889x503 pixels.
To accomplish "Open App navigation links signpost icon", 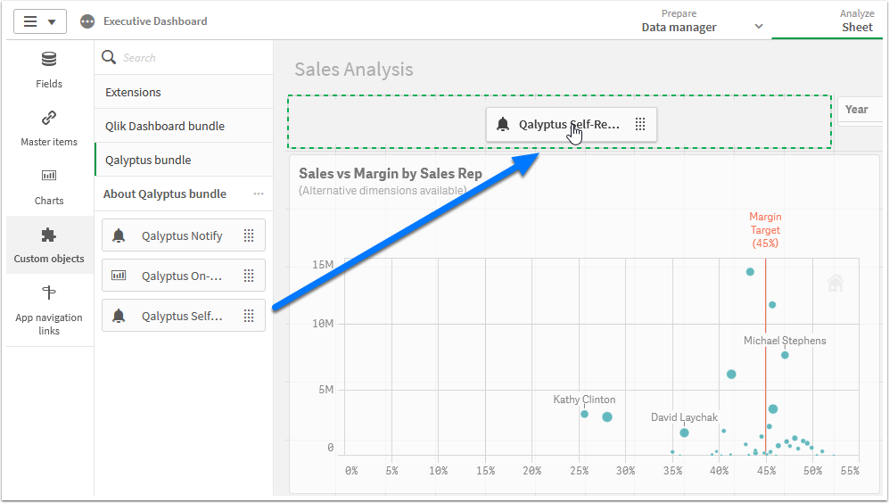I will click(x=49, y=293).
